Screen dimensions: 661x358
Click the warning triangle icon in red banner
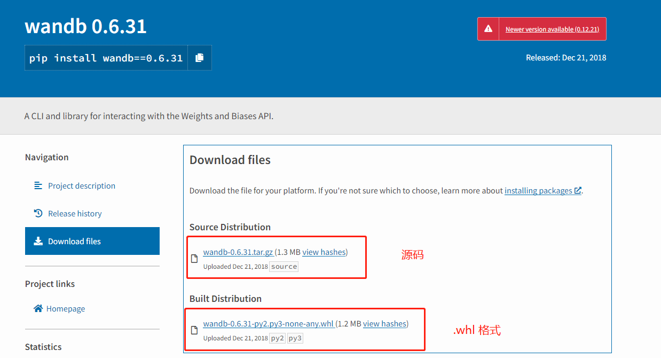(488, 29)
